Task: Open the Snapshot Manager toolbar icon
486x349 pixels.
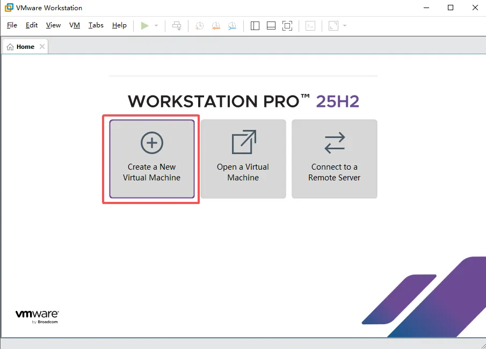Action: [232, 26]
